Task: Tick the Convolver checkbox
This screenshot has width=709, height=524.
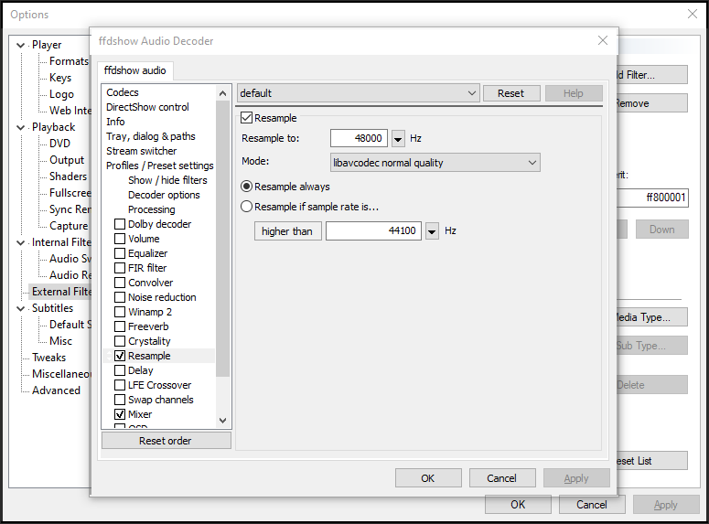Action: [x=120, y=283]
